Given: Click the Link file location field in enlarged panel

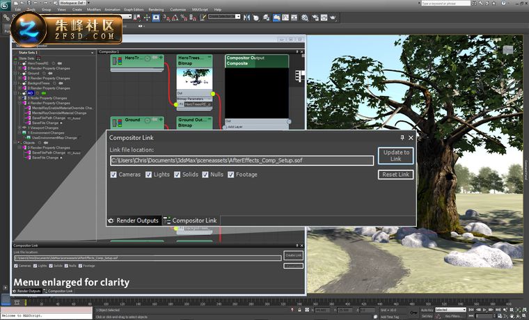Looking at the screenshot, I should (242, 161).
